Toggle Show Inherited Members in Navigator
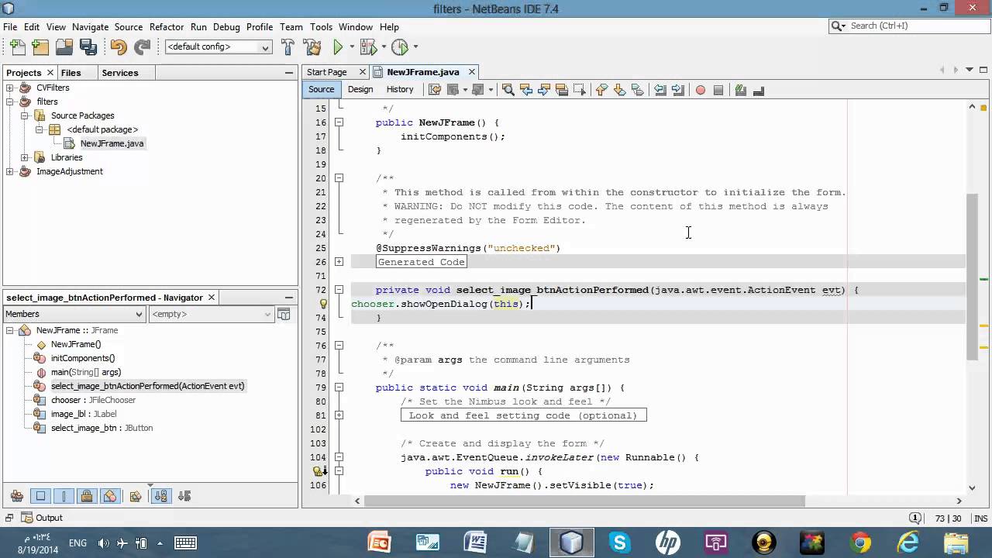This screenshot has height=558, width=992. tap(17, 496)
